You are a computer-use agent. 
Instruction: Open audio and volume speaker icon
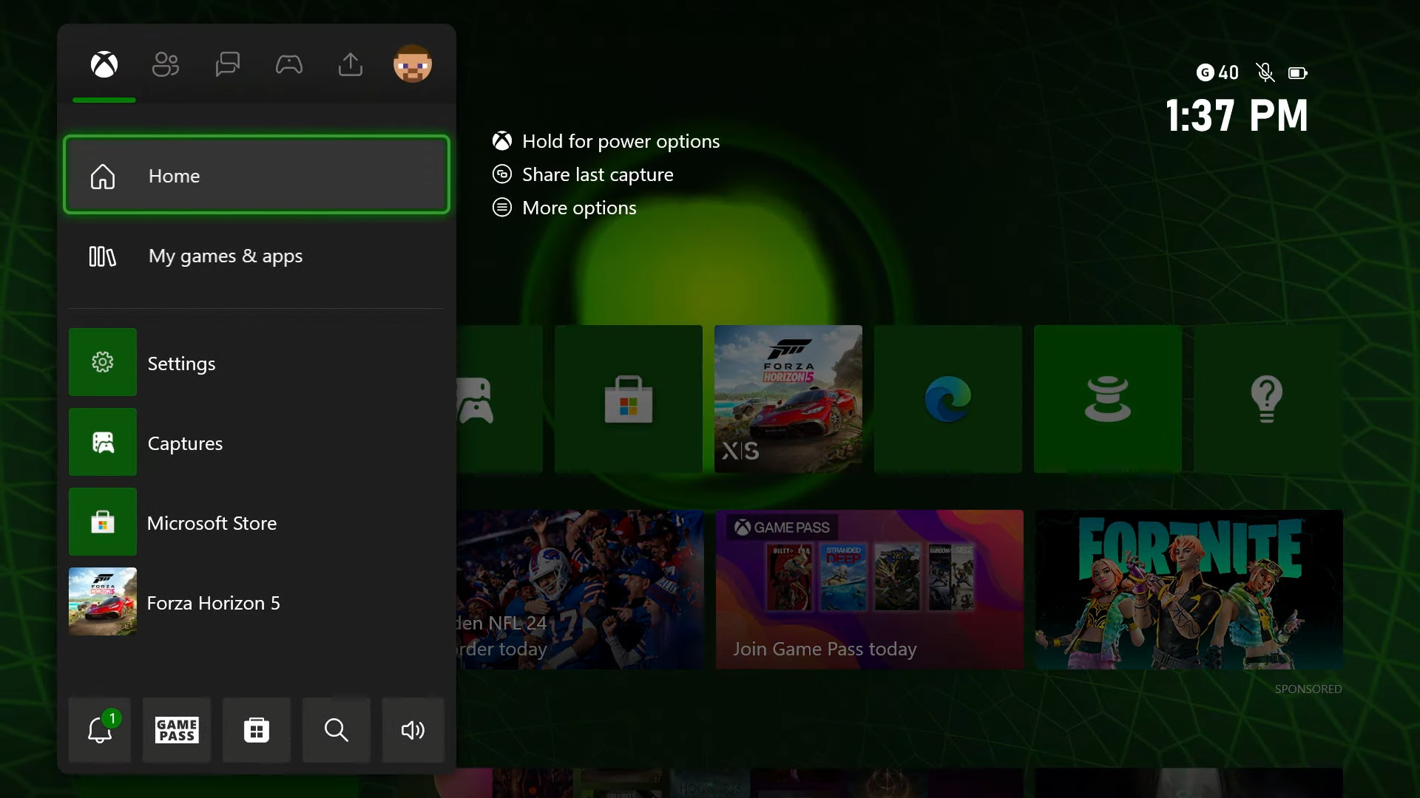coord(413,730)
